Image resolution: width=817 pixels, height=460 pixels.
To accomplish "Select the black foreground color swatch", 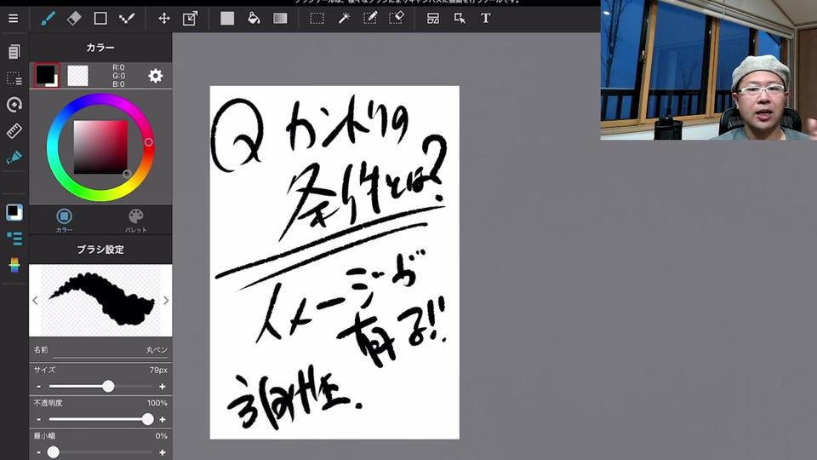I will click(46, 75).
